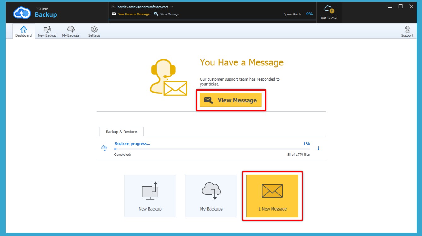Click envelope icon beside You Have a Message

coord(114,14)
